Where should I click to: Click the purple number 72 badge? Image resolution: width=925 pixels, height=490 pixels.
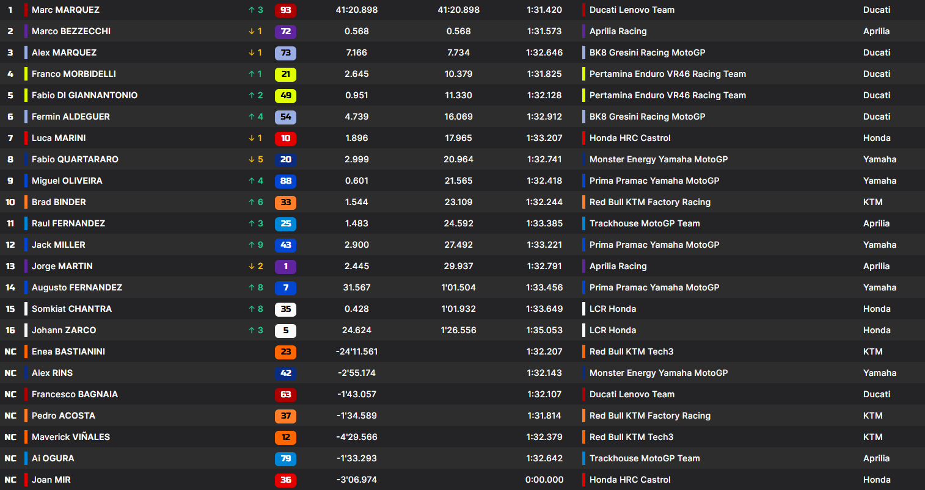pos(285,31)
